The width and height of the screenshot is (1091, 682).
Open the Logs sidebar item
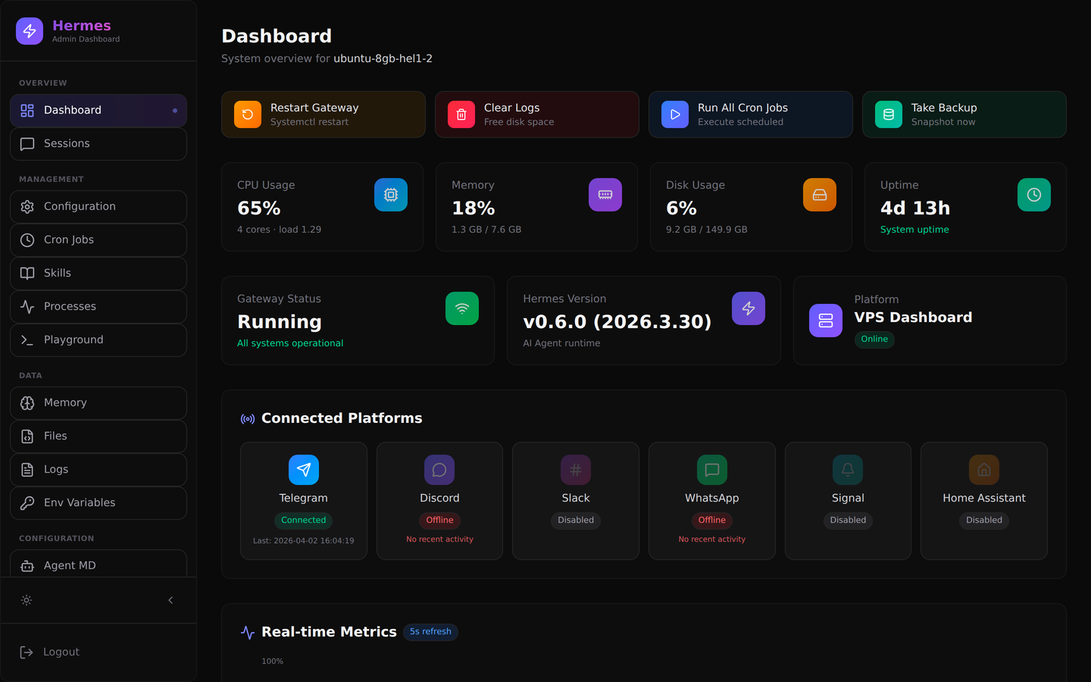point(98,470)
